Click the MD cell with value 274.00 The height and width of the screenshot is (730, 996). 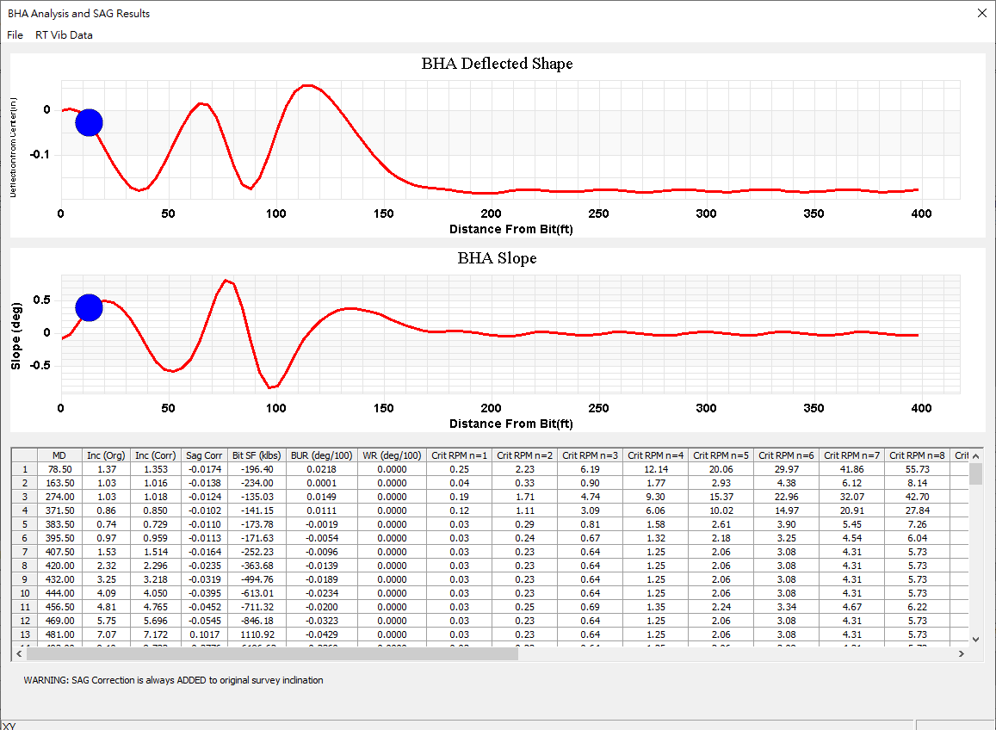[59, 497]
